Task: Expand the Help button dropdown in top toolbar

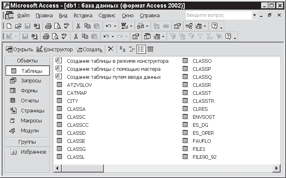Action: (222, 26)
